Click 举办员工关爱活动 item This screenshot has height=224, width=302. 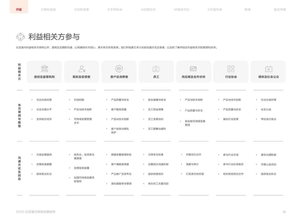(x=158, y=183)
